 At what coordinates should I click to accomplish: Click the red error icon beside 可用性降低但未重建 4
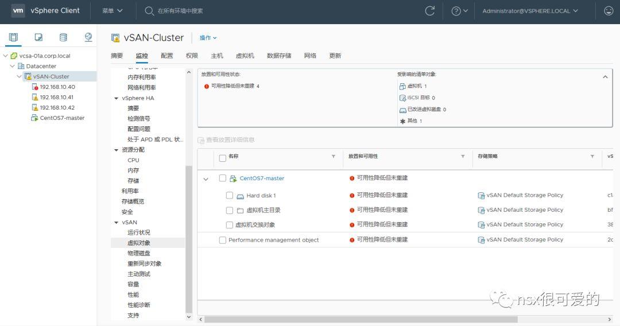point(207,86)
